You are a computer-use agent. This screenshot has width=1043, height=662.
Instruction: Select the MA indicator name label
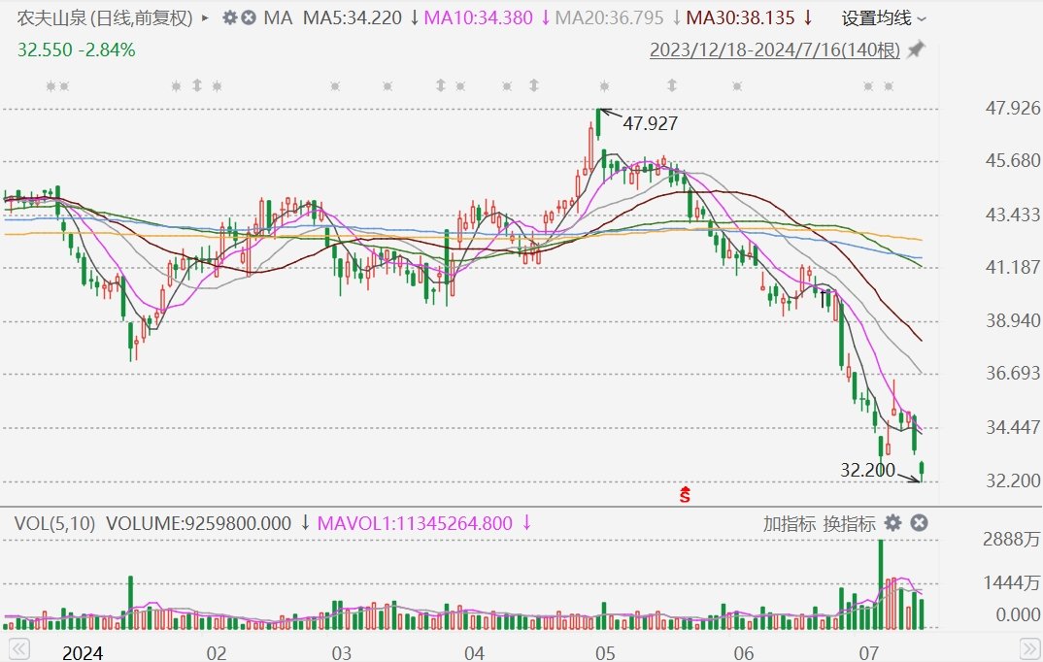278,17
